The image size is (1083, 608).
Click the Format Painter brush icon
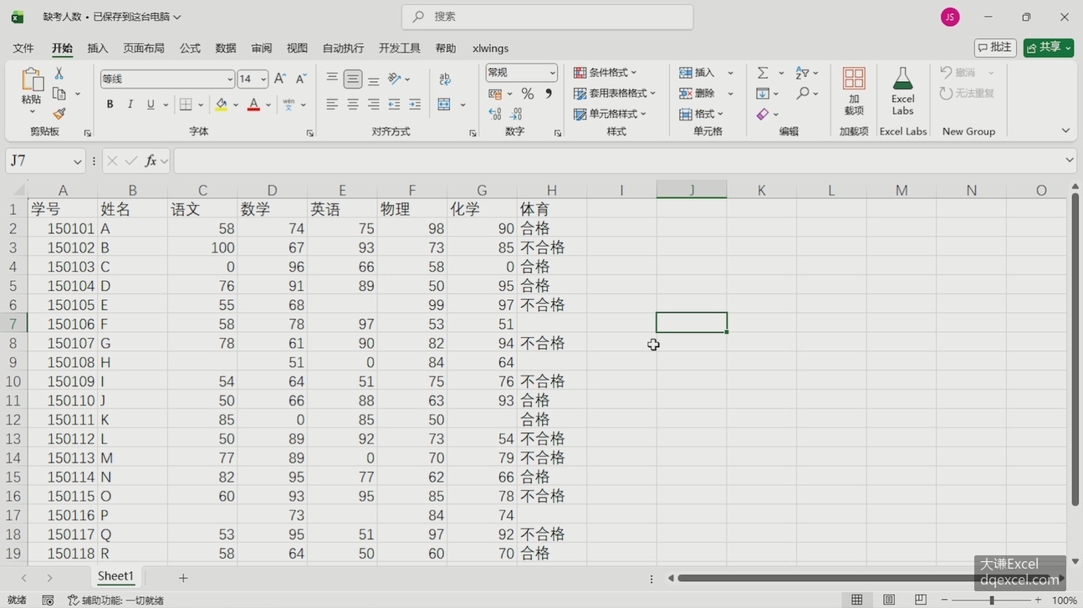(x=59, y=113)
